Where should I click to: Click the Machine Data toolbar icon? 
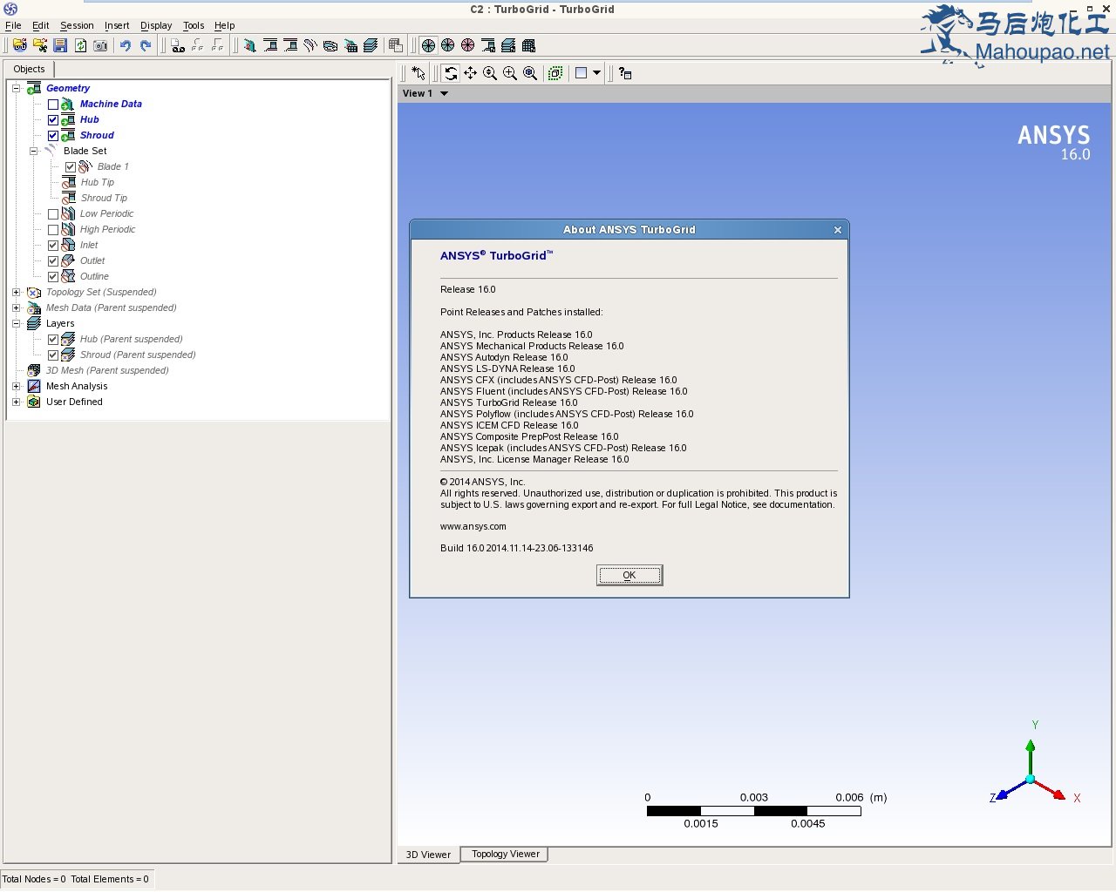pyautogui.click(x=250, y=45)
